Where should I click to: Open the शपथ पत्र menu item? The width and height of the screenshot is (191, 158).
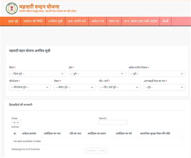pos(114,21)
